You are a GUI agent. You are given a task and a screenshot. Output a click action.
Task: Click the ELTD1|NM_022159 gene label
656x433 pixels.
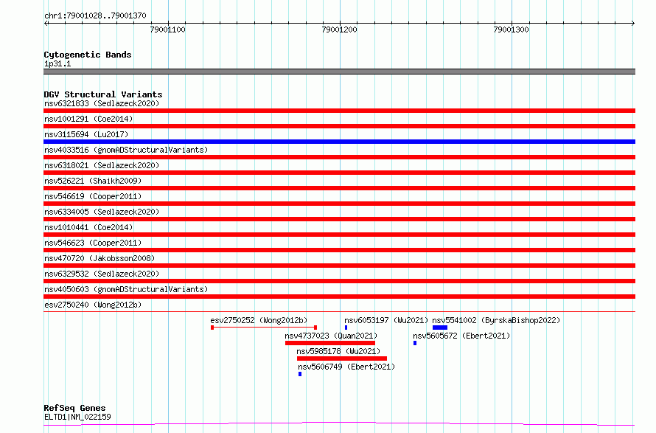pyautogui.click(x=77, y=417)
